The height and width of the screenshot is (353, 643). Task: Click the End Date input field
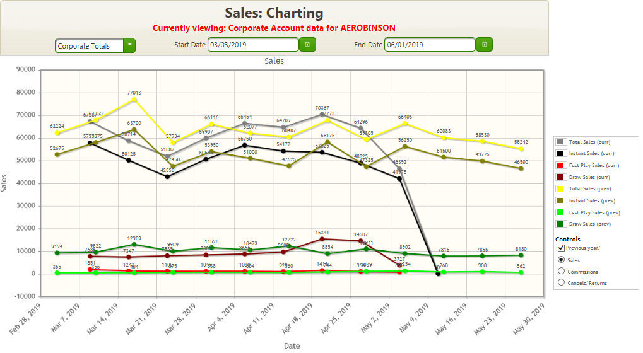tap(429, 45)
